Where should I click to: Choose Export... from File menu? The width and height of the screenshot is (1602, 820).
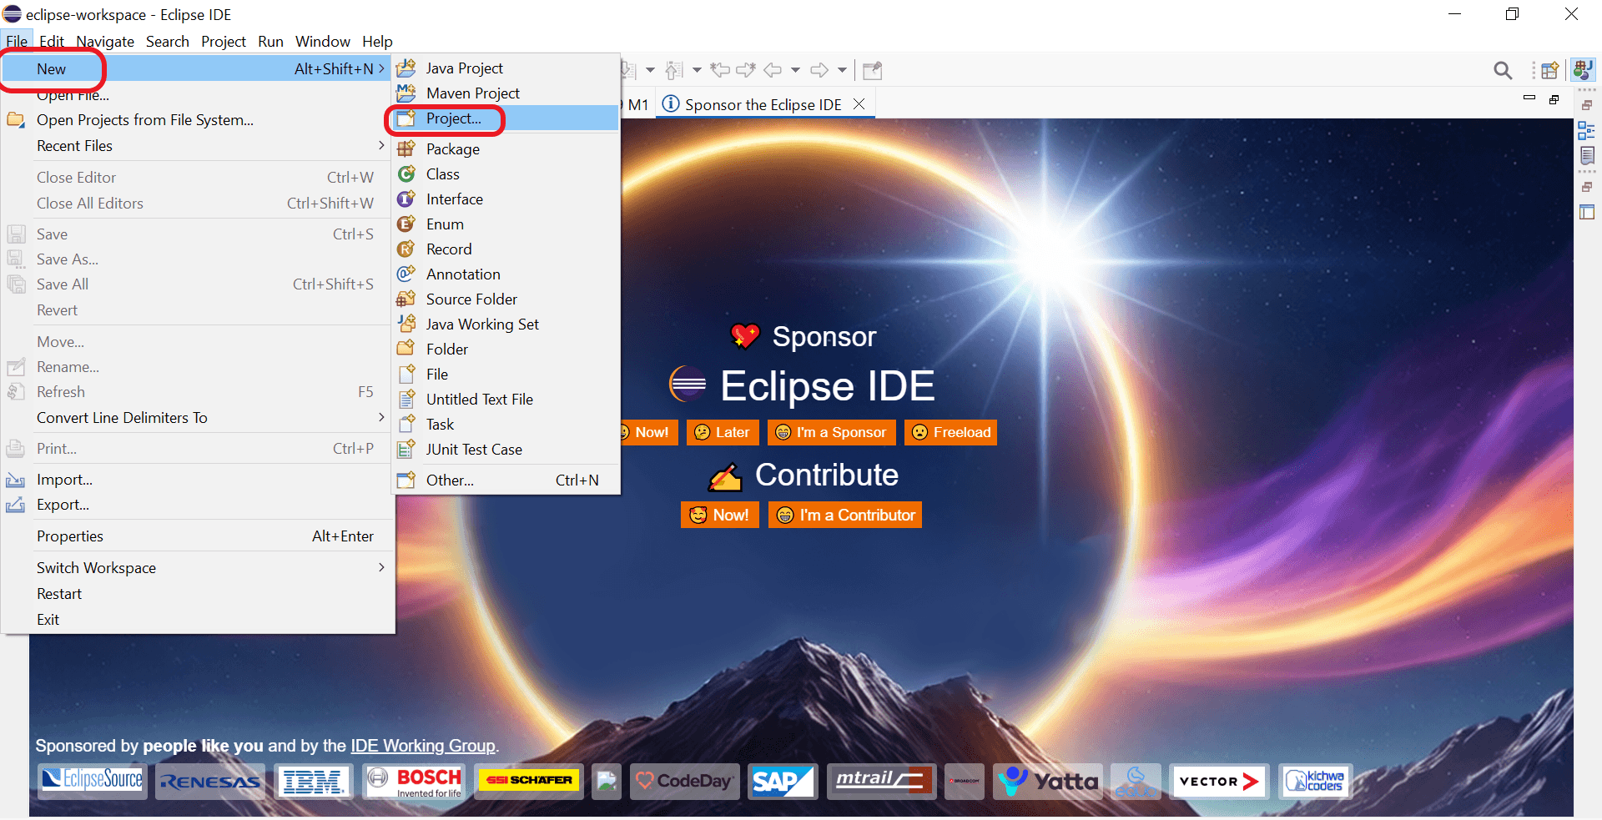[x=199, y=505]
